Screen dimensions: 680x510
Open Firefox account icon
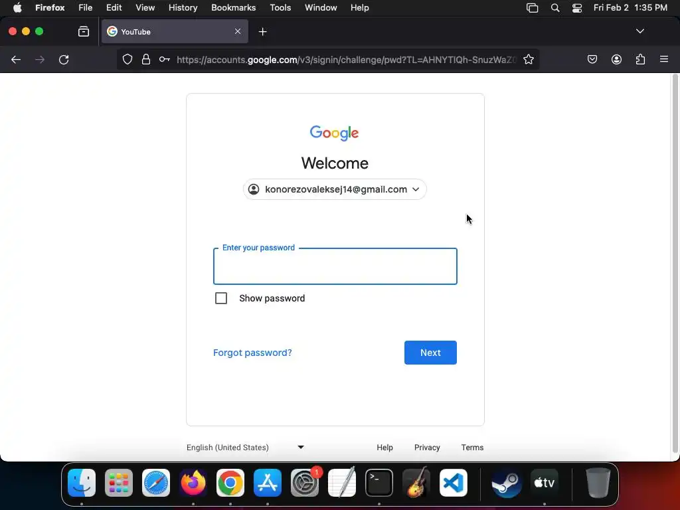point(616,59)
